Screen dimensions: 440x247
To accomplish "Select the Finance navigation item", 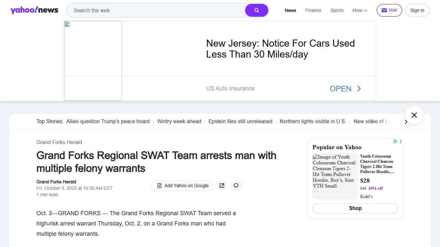I will pos(313,10).
